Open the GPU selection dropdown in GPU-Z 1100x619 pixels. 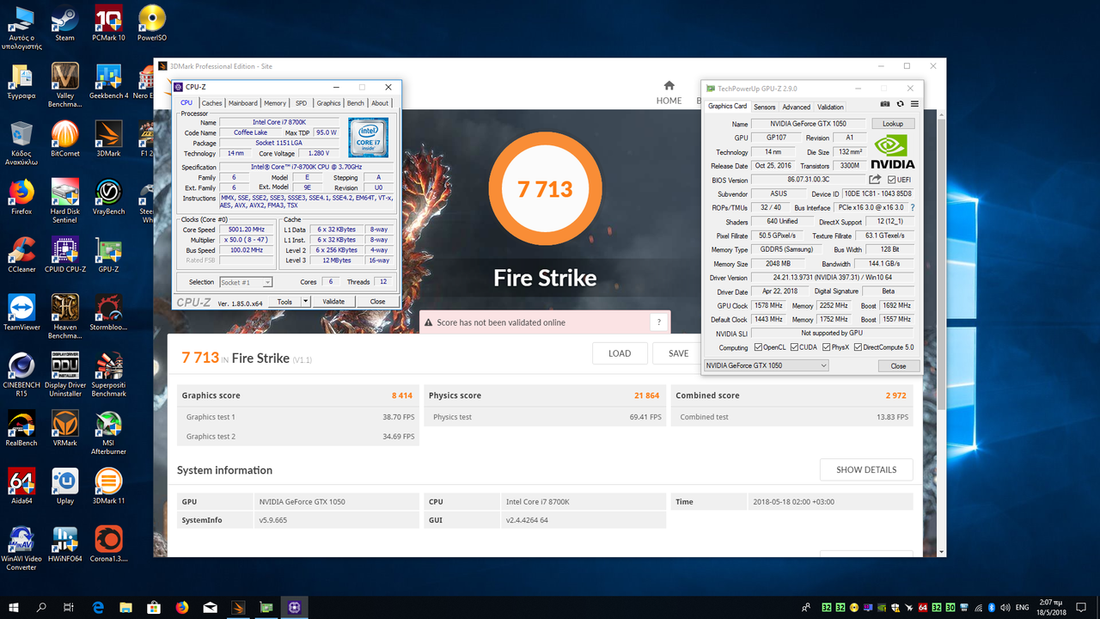click(766, 365)
